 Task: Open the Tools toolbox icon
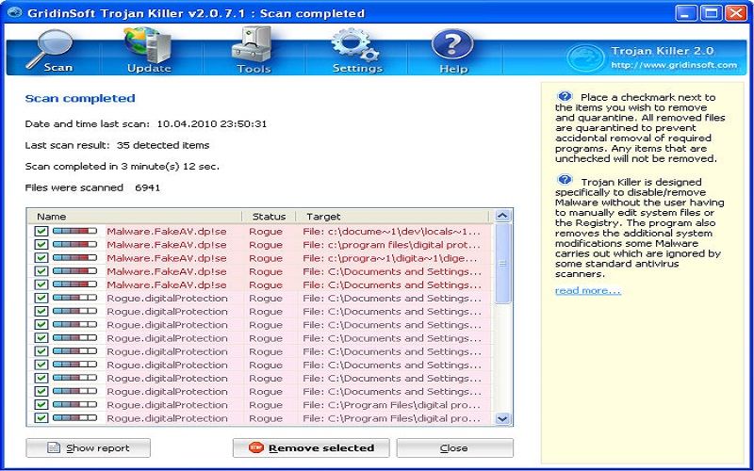[x=252, y=44]
